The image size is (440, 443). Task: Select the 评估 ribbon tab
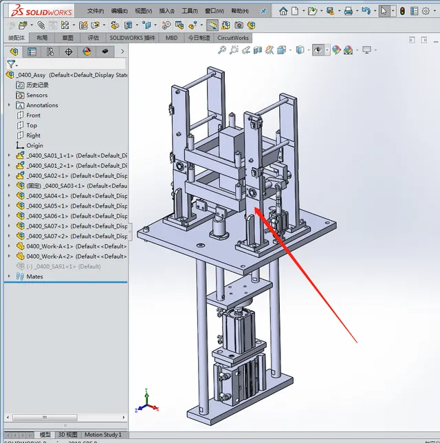(x=93, y=38)
